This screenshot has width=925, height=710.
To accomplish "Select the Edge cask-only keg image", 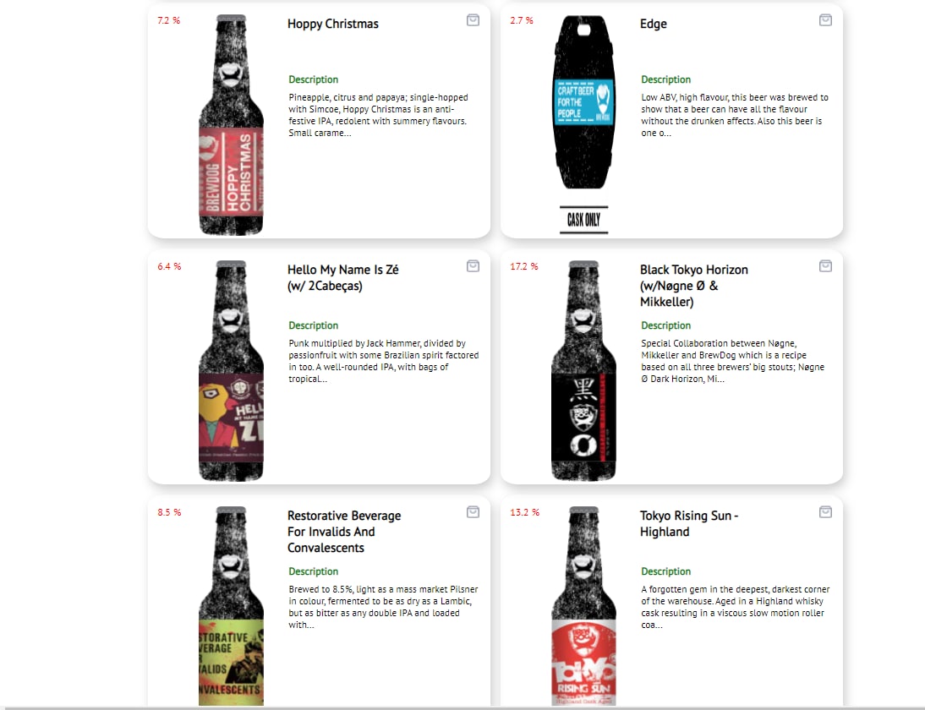I will point(584,125).
